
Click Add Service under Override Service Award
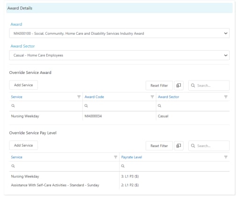point(23,85)
